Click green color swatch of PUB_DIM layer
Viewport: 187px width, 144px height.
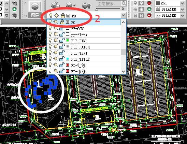(68, 40)
